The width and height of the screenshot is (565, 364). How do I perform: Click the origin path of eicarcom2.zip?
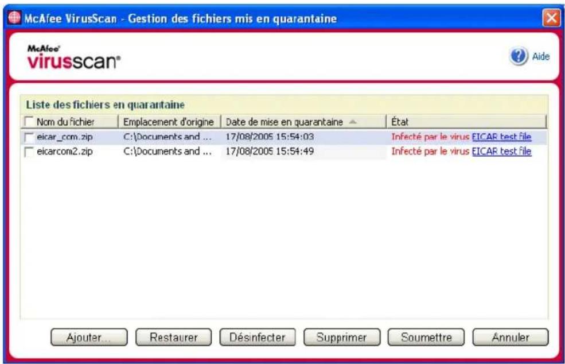pyautogui.click(x=167, y=152)
